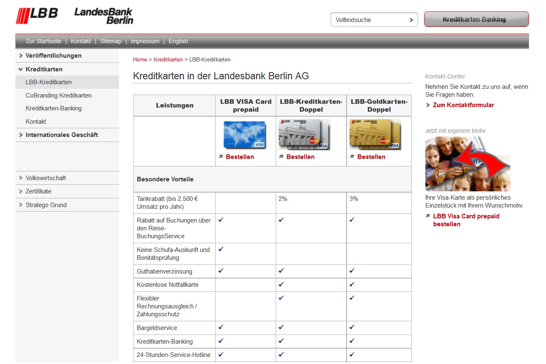Open CoBranding Kreditkarten in sidebar
This screenshot has width=546, height=364.
click(58, 95)
